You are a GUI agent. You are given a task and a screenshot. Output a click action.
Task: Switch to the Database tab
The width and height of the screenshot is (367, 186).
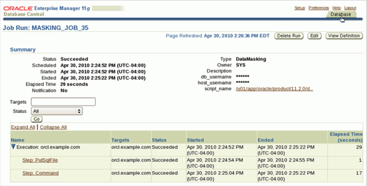click(341, 14)
